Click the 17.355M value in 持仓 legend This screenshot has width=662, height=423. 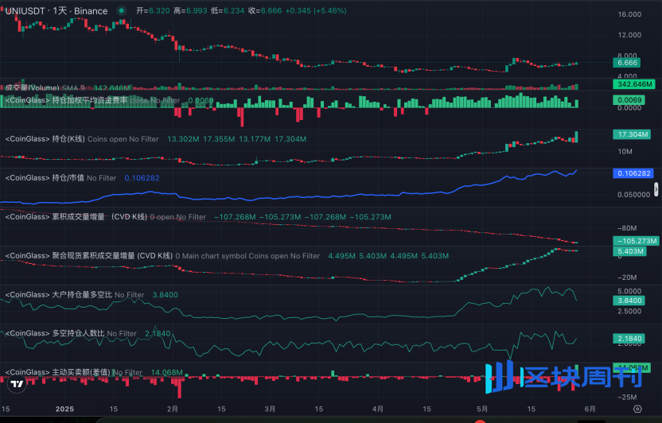tap(219, 139)
